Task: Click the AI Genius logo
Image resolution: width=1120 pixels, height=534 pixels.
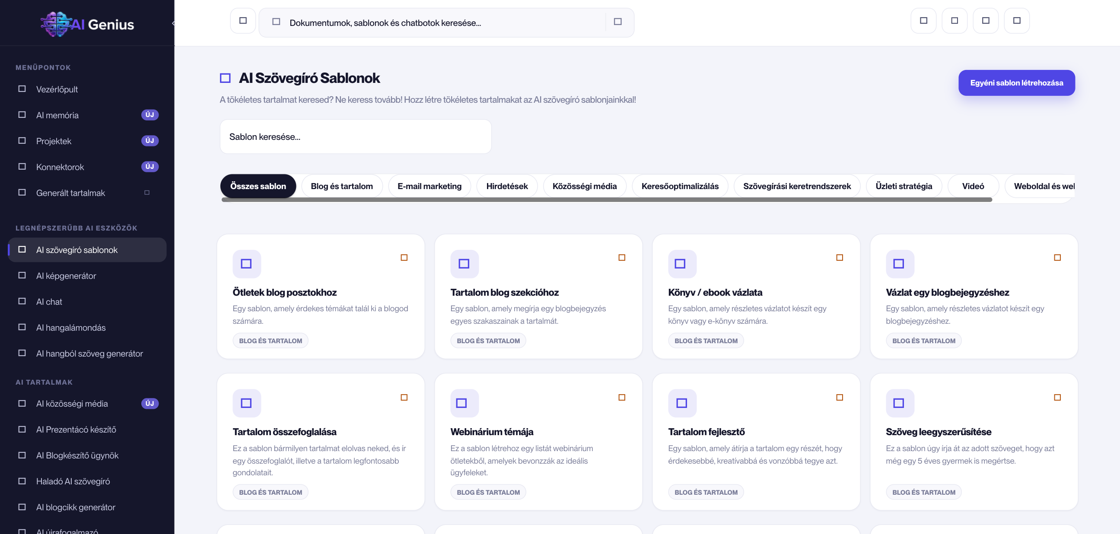Action: tap(87, 24)
